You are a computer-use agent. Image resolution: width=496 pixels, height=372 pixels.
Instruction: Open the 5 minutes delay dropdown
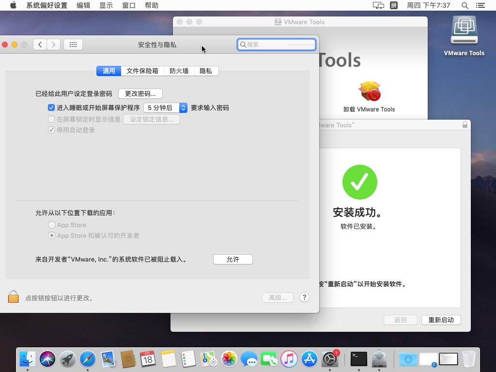166,108
